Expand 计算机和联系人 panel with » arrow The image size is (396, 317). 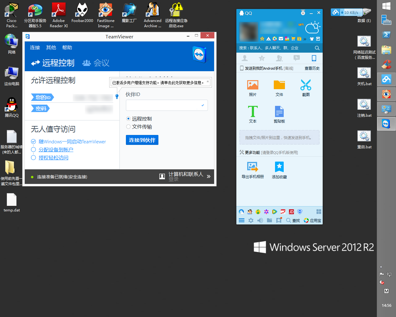209,176
